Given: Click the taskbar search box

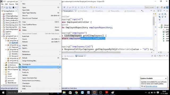Looking at the screenshot, I should pos(28,93).
